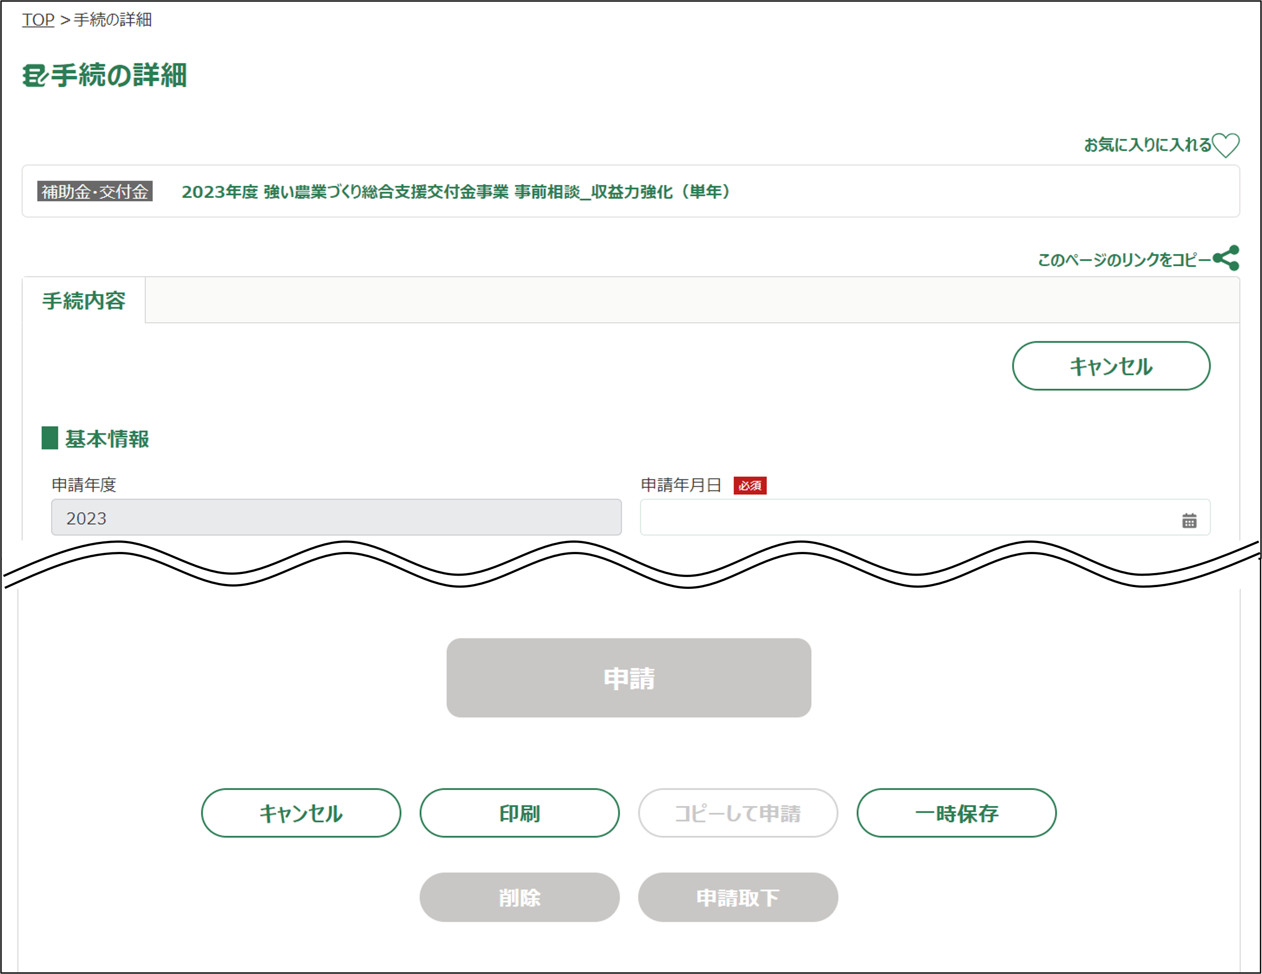Click the 申請年度 field showing 2023
The image size is (1262, 974).
click(336, 518)
